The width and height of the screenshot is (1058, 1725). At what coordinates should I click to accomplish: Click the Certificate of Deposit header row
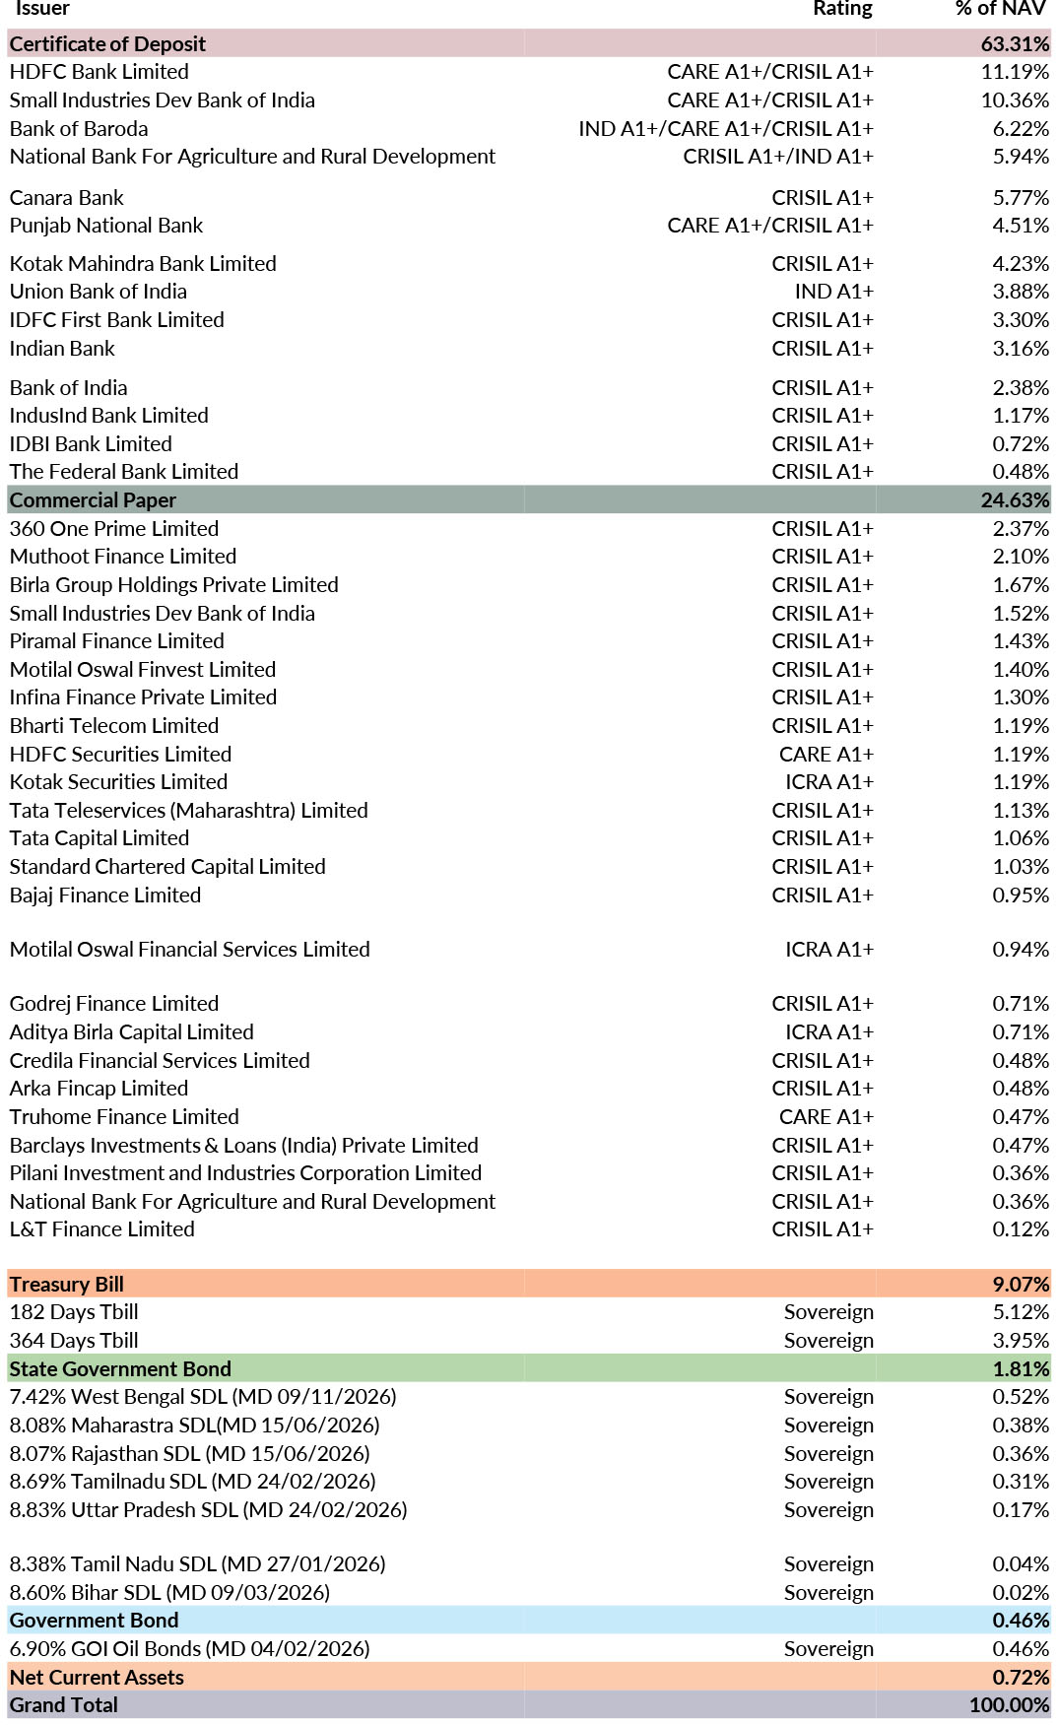click(x=108, y=43)
